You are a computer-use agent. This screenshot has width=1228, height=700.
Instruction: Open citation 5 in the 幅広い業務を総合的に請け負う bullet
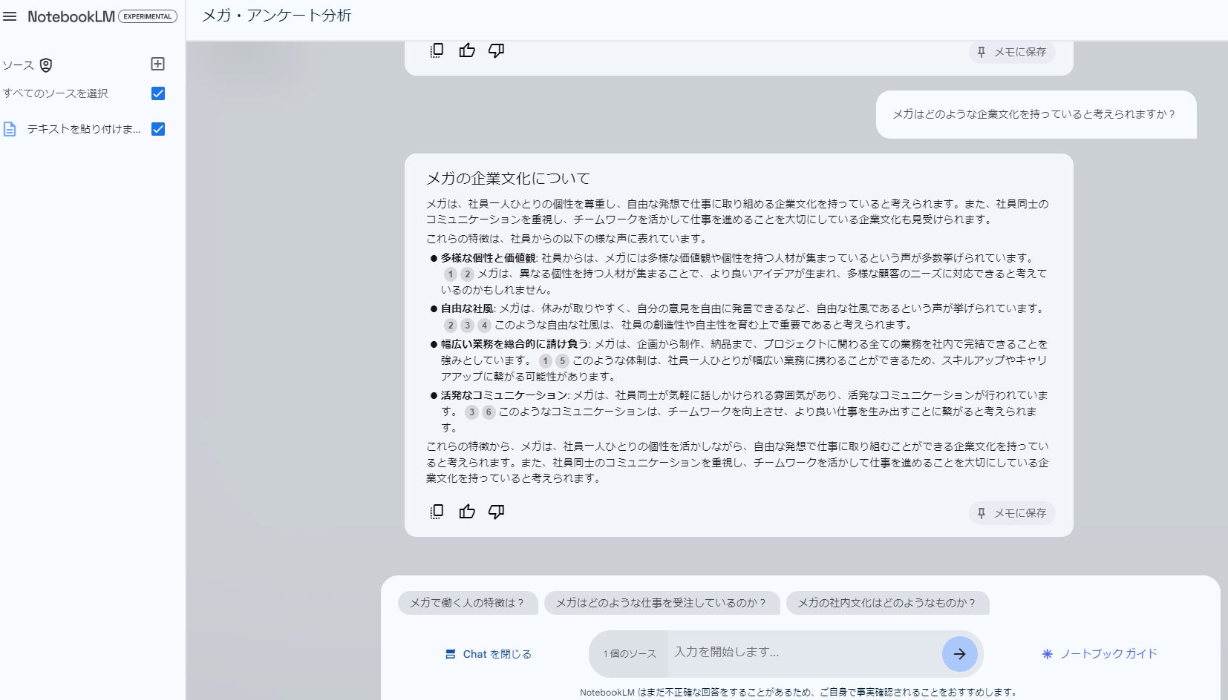coord(563,361)
